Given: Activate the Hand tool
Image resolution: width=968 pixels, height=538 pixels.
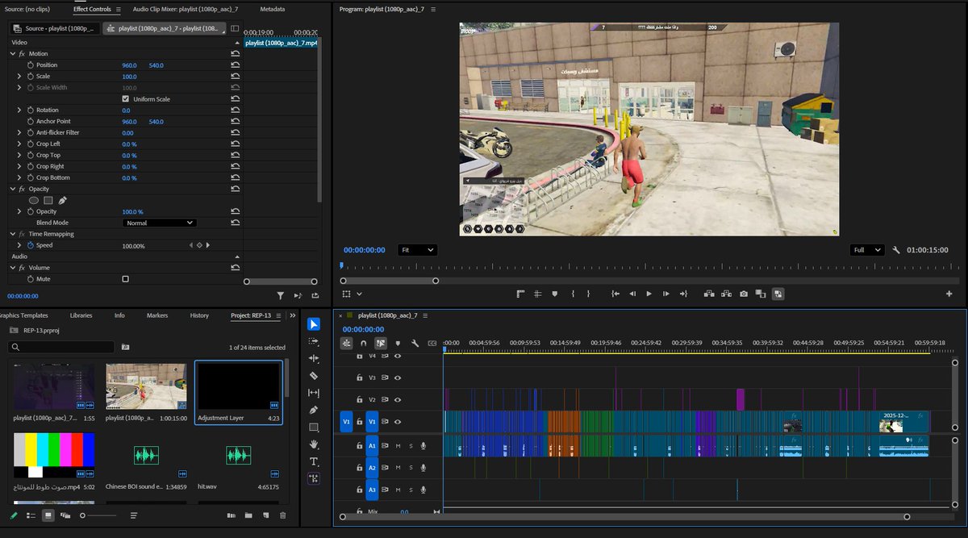Looking at the screenshot, I should (314, 444).
